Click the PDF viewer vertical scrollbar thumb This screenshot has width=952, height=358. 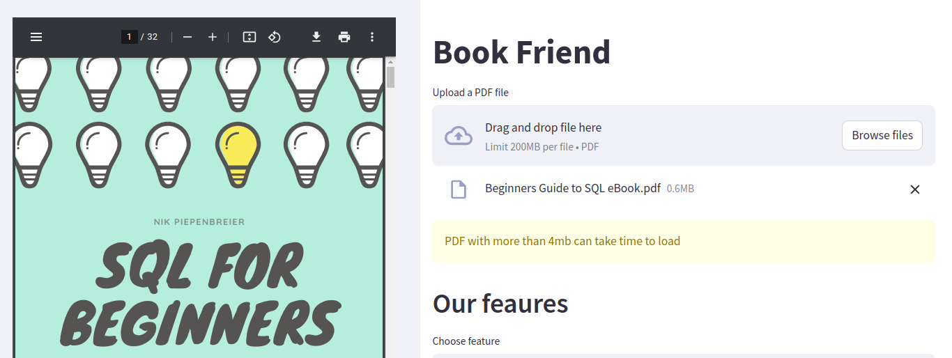391,77
